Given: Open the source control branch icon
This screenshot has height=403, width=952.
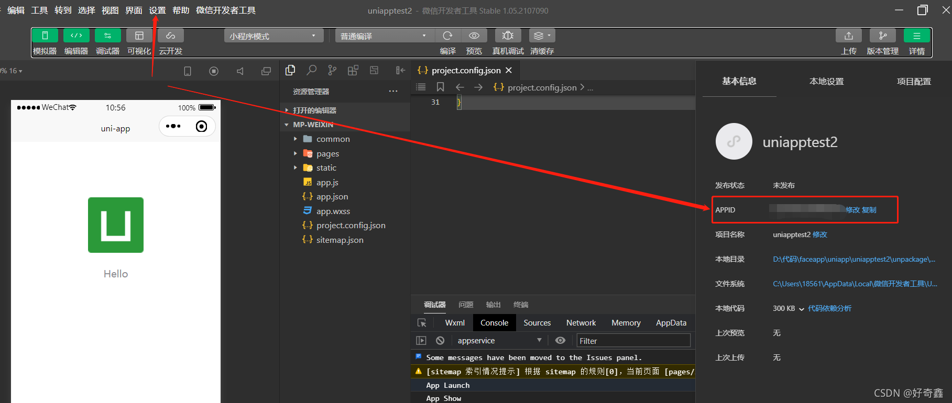Looking at the screenshot, I should [x=332, y=70].
